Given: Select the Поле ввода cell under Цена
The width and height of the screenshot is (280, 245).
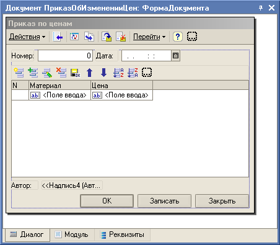Looking at the screenshot, I should (121, 95).
